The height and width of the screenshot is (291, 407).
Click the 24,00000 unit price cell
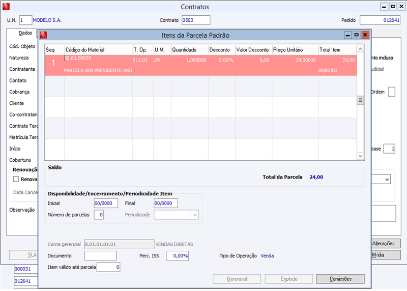click(306, 60)
